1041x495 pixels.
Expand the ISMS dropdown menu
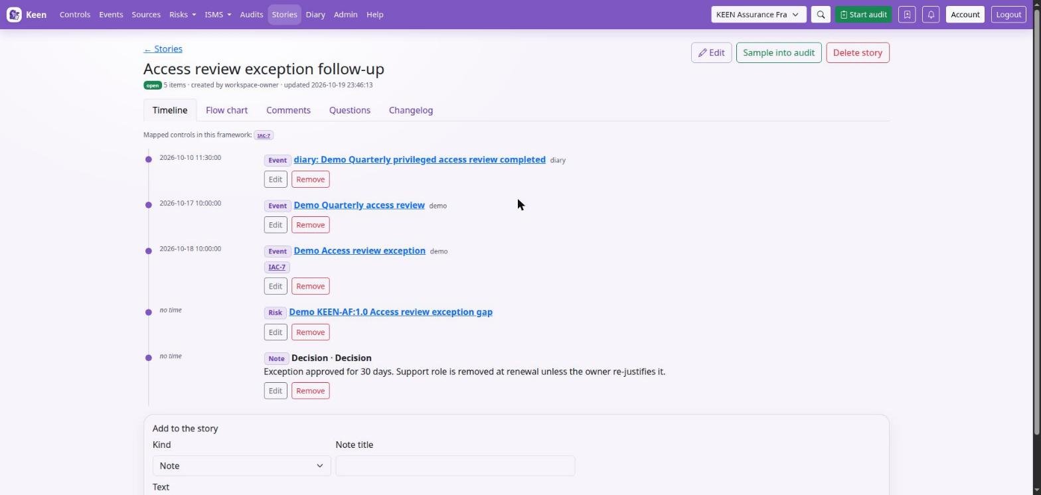point(218,15)
